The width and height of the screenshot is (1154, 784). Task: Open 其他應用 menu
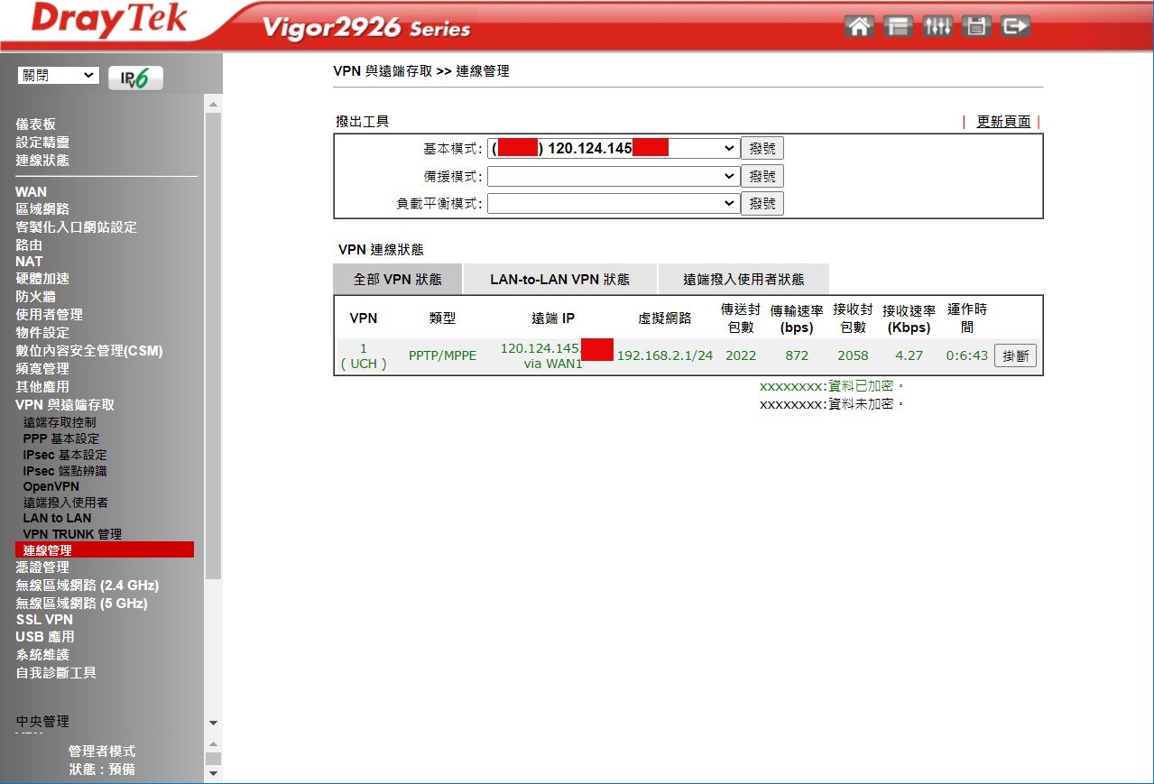[42, 387]
